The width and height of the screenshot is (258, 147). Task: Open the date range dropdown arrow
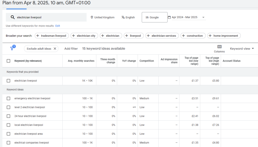pos(203,17)
